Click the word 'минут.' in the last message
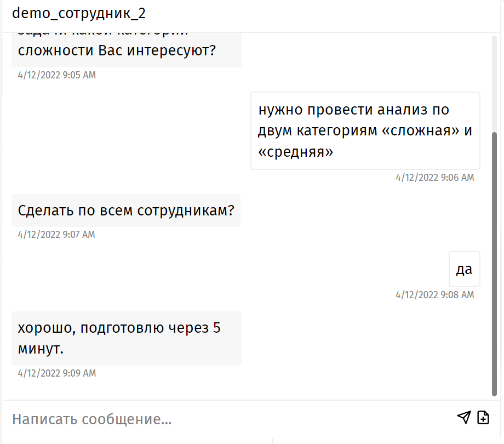 pos(41,349)
